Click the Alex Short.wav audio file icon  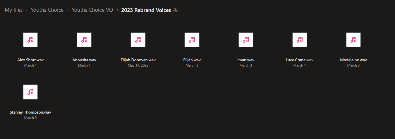(30, 40)
